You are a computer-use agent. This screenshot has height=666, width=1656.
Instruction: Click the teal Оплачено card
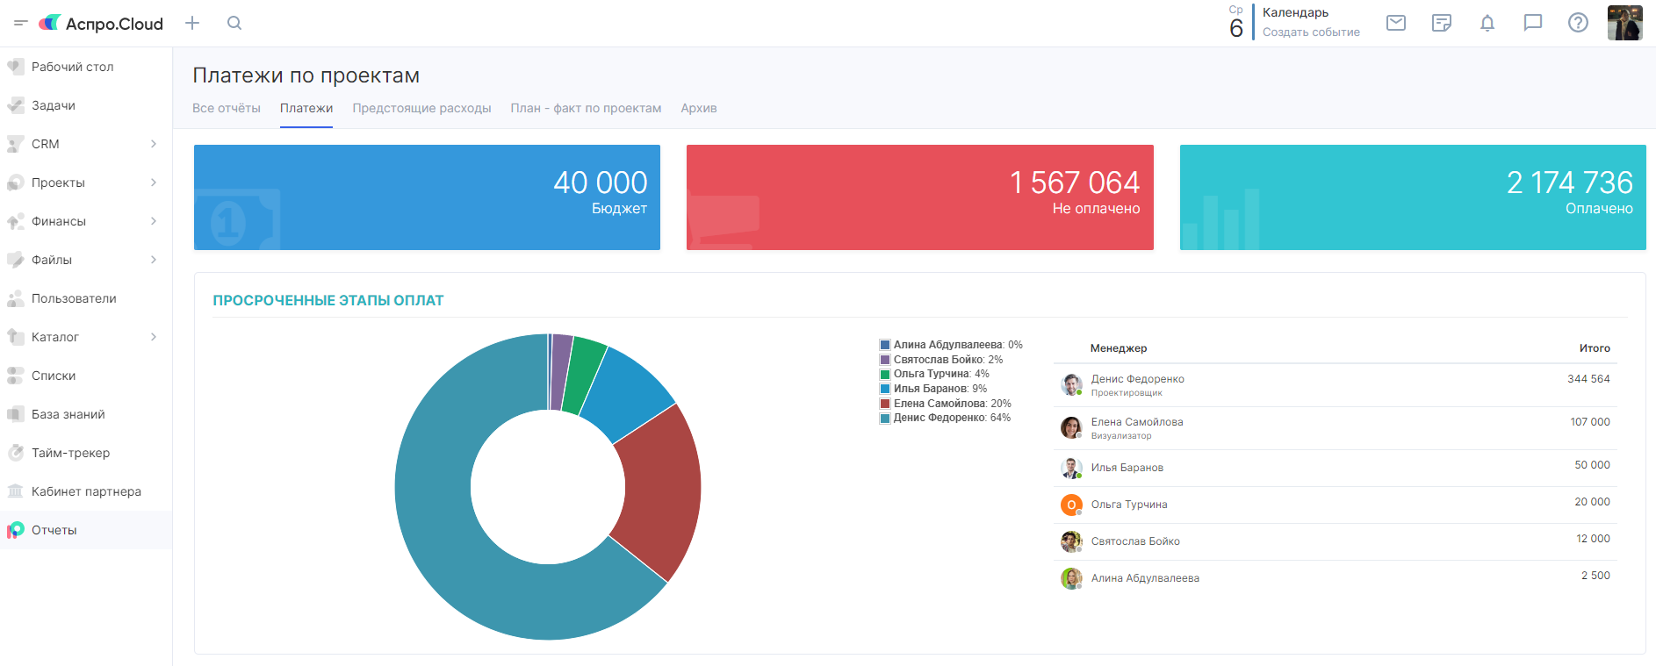(1413, 197)
